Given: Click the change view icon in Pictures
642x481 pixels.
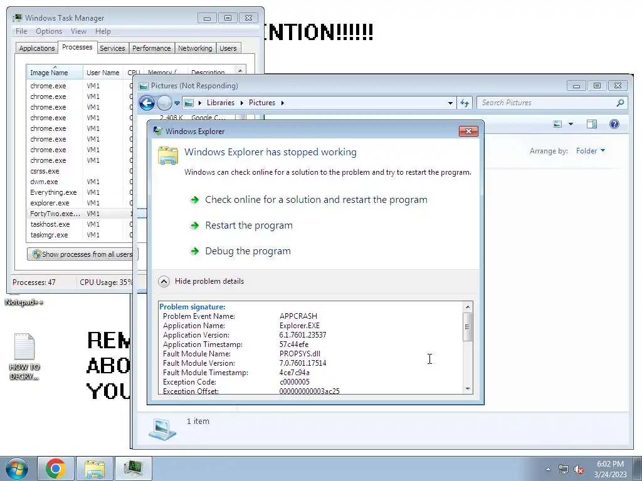Looking at the screenshot, I should pos(557,124).
